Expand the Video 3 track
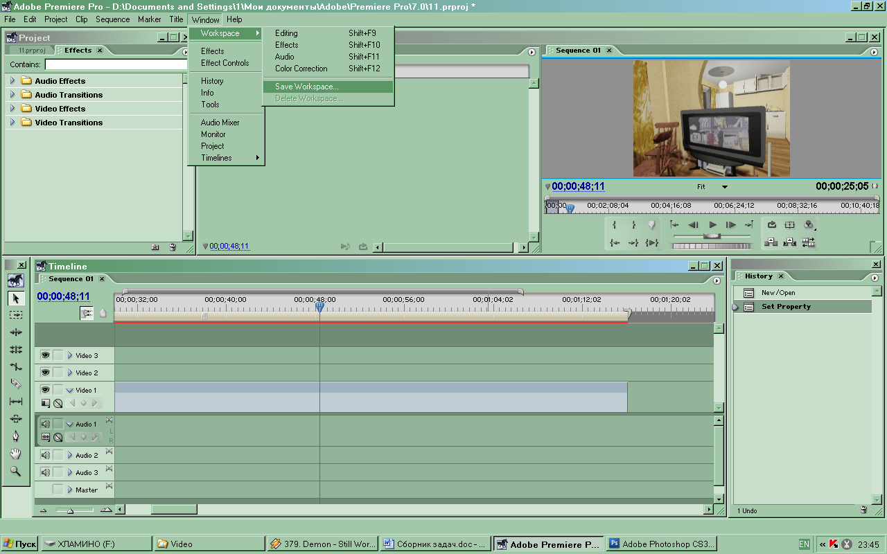887x554 pixels. coord(69,355)
